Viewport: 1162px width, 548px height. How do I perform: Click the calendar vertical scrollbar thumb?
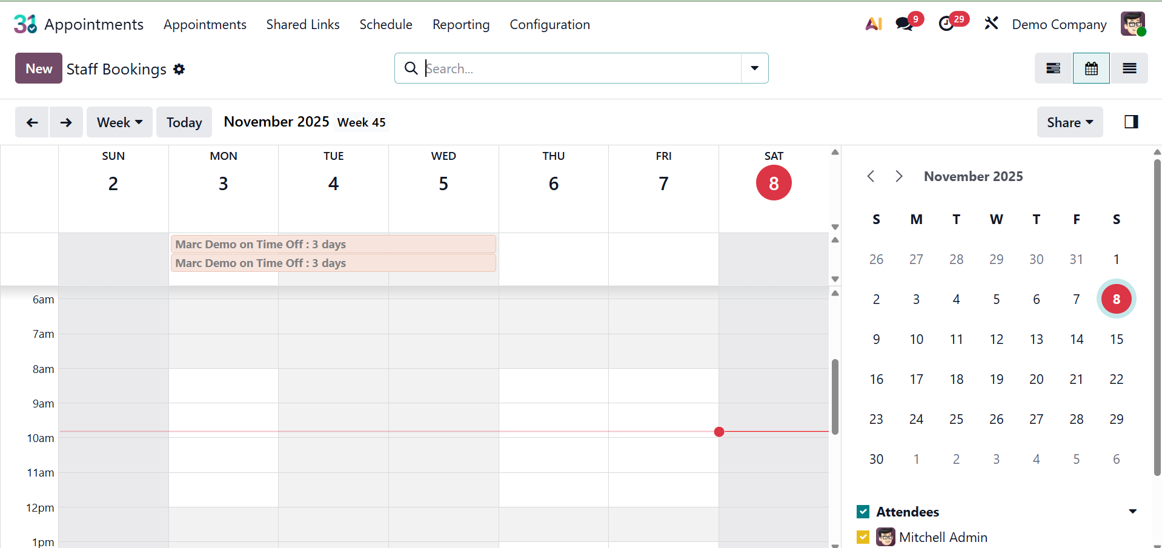835,397
